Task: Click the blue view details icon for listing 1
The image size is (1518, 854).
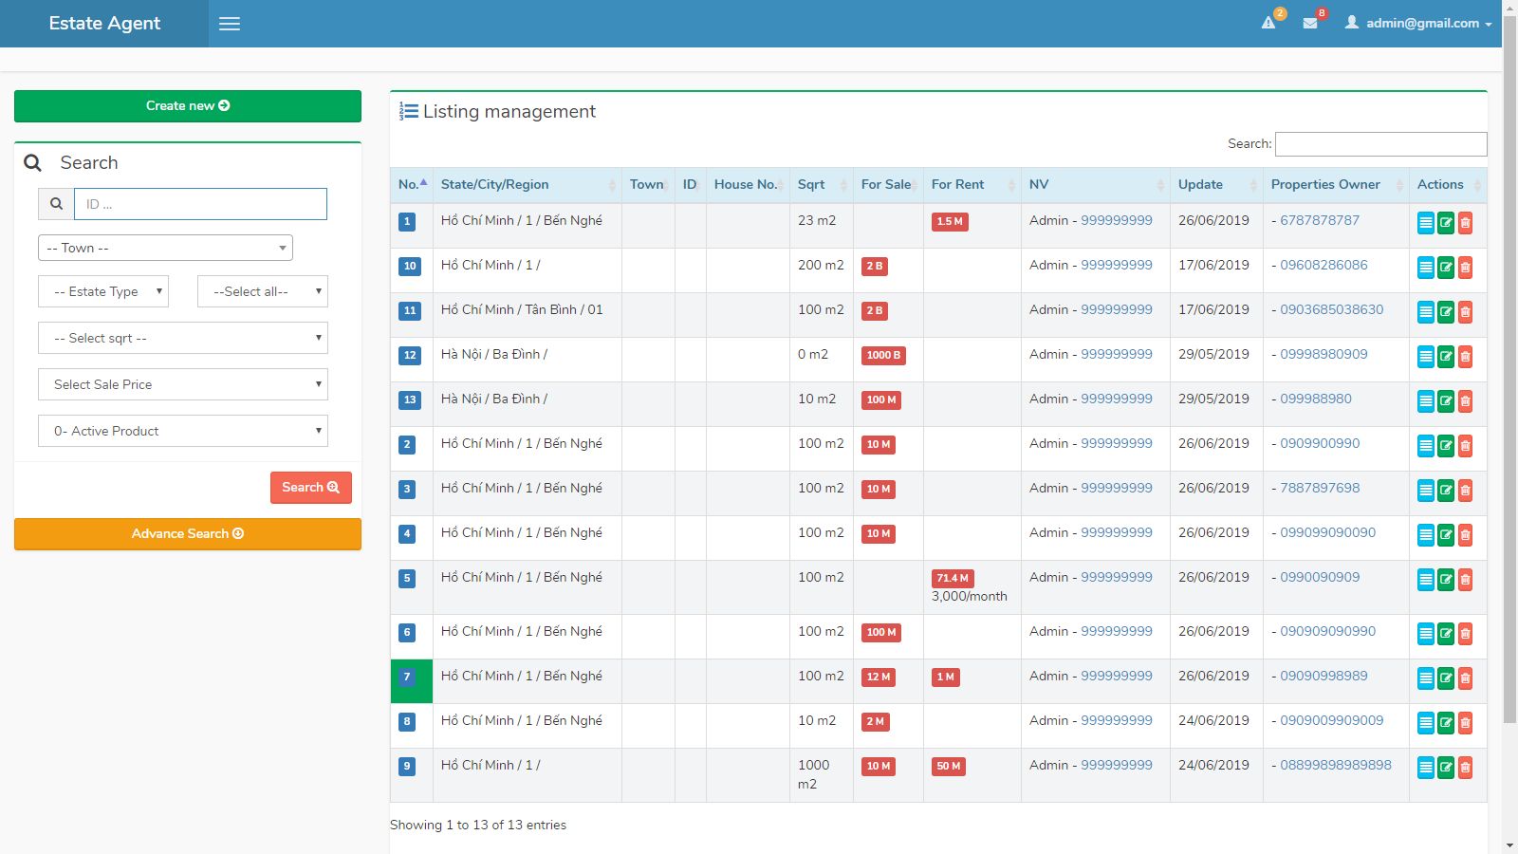Action: click(x=1425, y=223)
